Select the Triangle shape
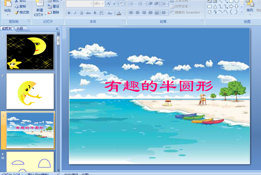The height and width of the screenshot is (175, 261). click(215, 7)
